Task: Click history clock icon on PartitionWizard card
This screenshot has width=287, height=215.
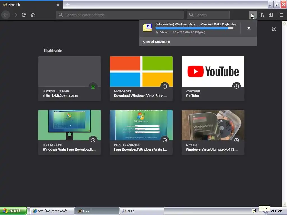Action: pos(165,140)
